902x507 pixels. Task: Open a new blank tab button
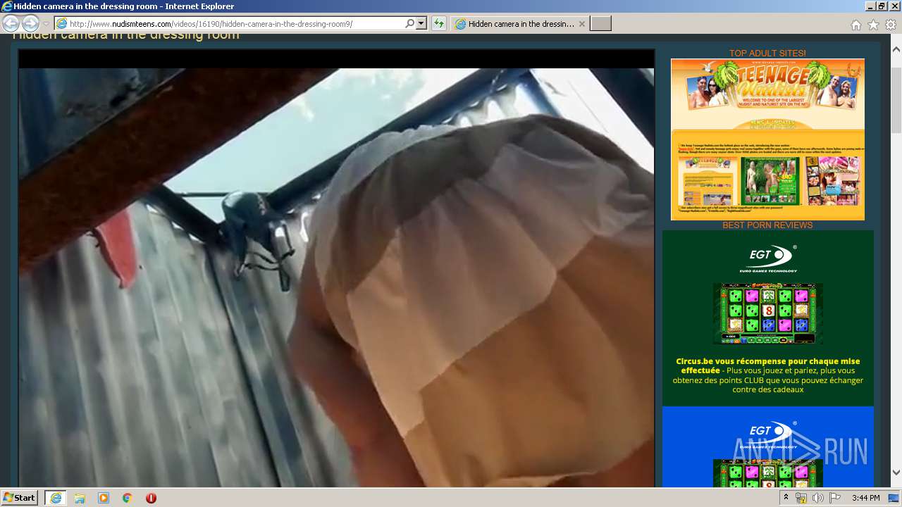point(600,24)
